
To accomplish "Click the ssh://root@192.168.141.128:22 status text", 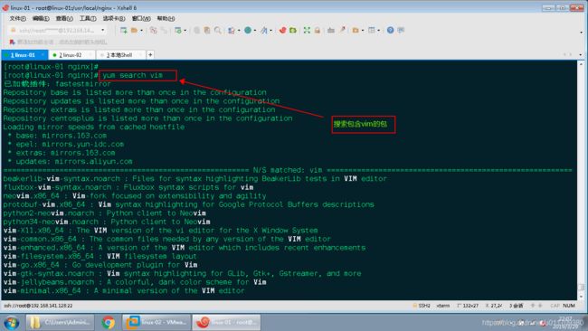I will 38,306.
